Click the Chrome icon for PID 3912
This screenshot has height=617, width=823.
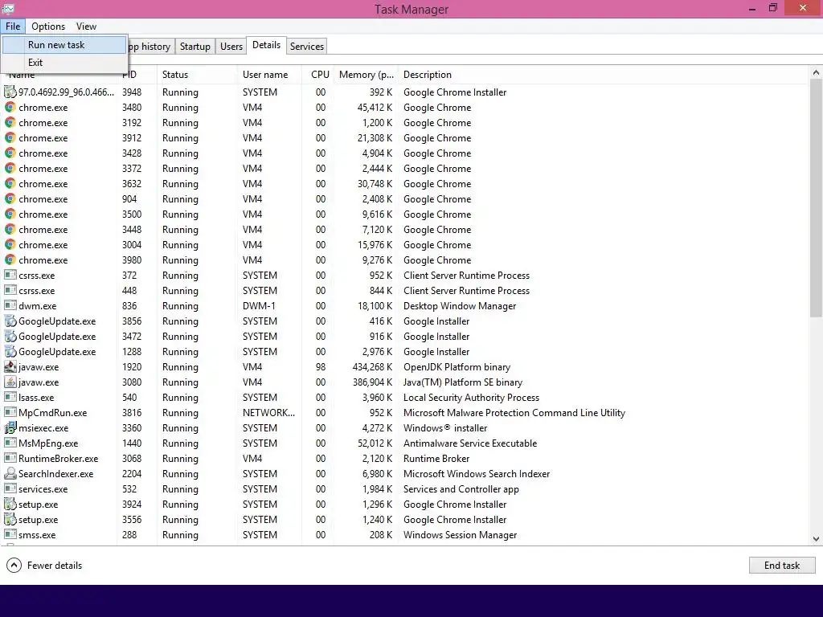pyautogui.click(x=10, y=137)
